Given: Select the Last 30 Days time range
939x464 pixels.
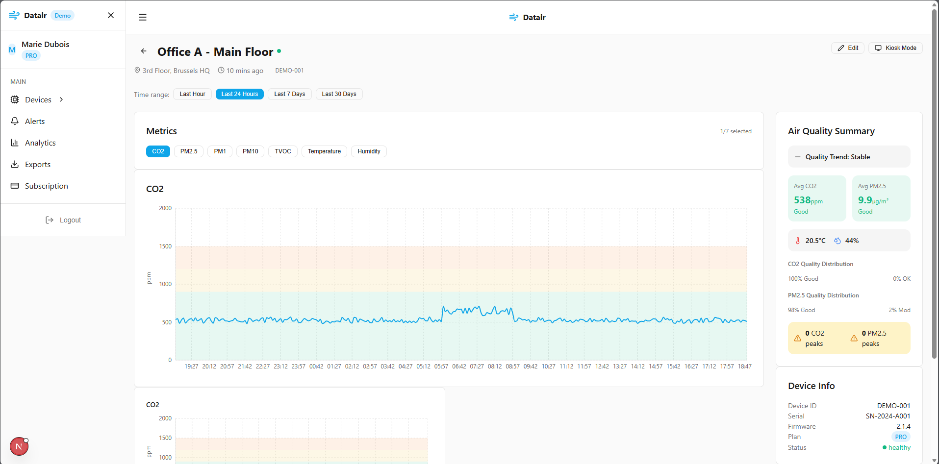Looking at the screenshot, I should 339,94.
